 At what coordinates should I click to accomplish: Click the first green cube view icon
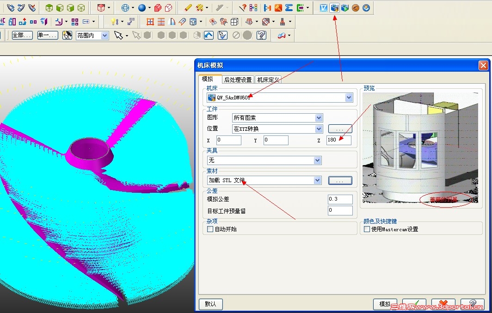click(49, 8)
